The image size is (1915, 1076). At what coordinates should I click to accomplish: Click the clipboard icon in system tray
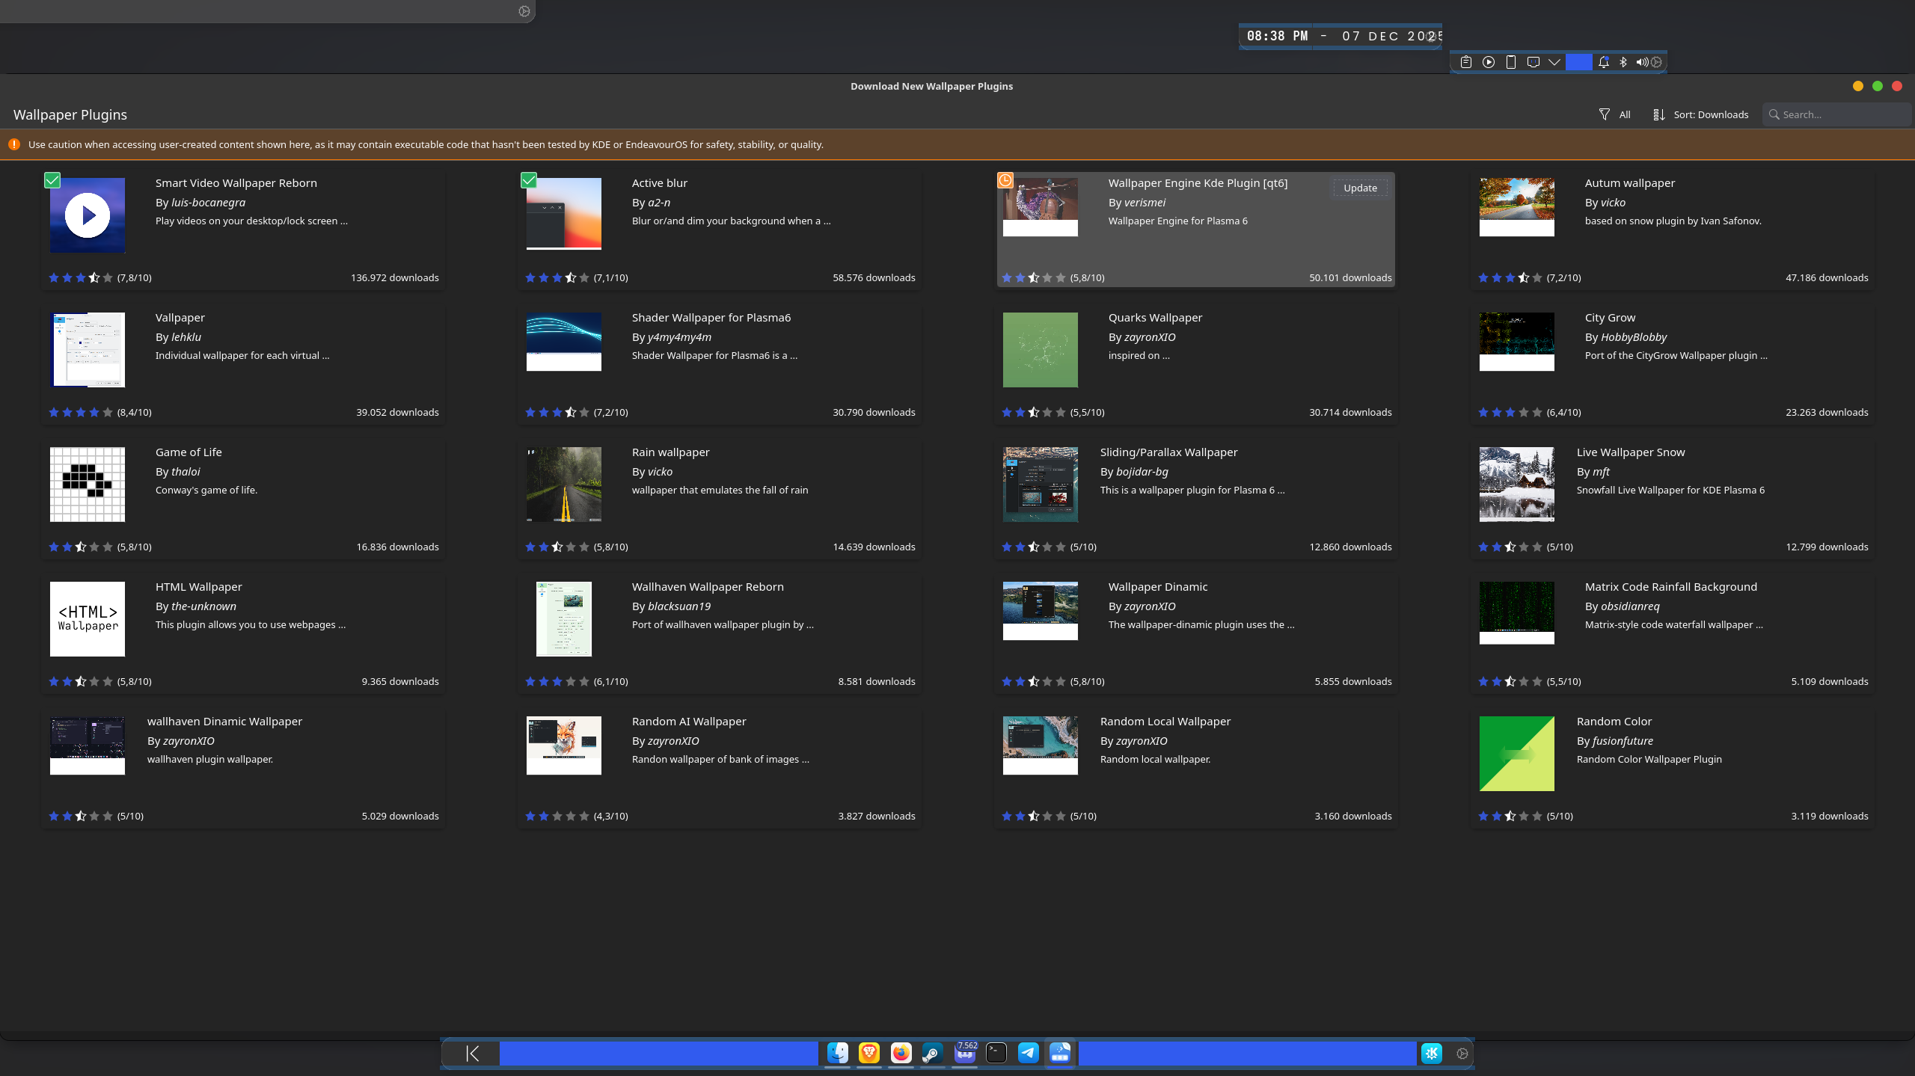[1466, 62]
